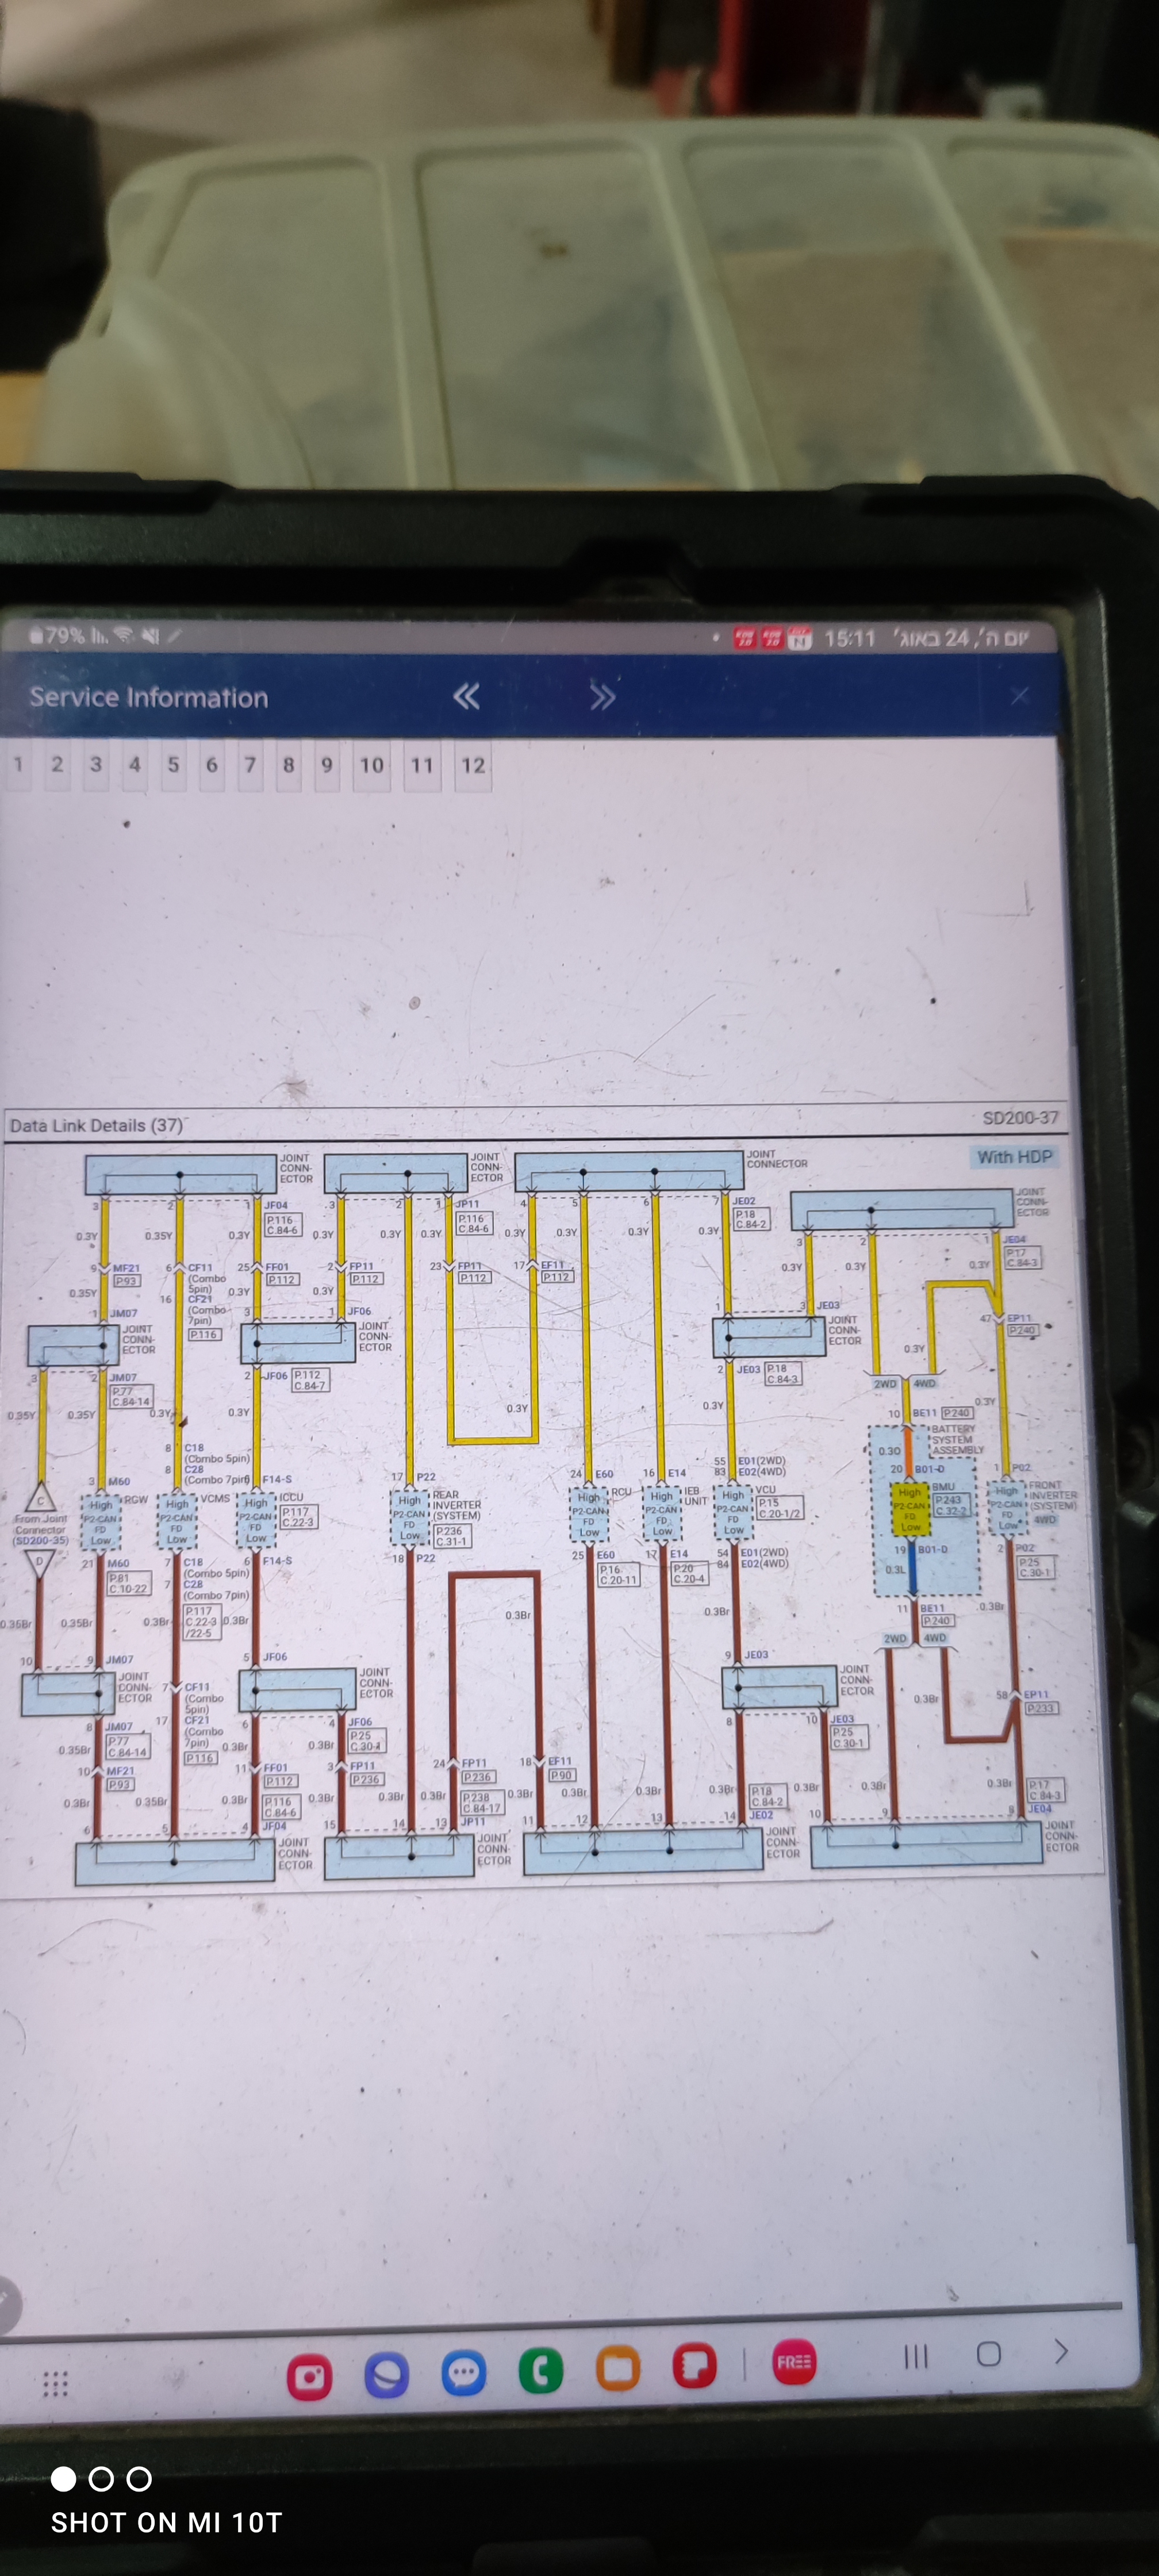Open the app drawer grid icon
The height and width of the screenshot is (2576, 1159).
click(55, 2384)
